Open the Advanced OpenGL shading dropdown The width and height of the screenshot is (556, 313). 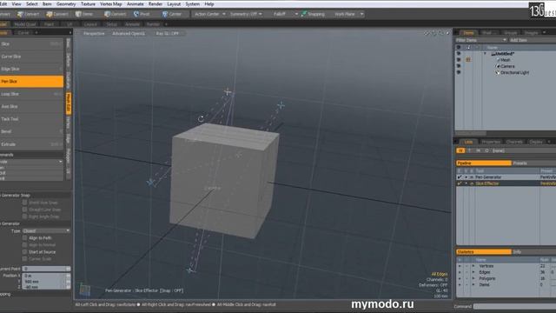129,33
